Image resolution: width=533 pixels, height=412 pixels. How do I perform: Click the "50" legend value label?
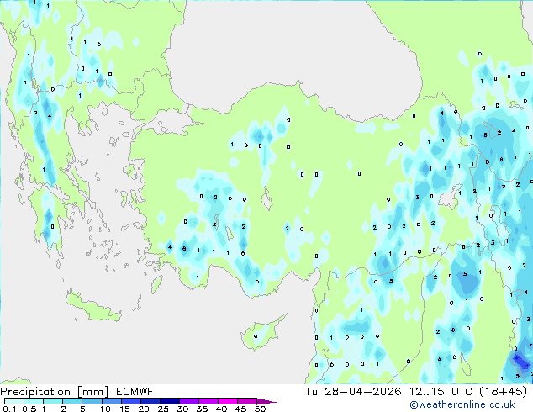(260, 409)
